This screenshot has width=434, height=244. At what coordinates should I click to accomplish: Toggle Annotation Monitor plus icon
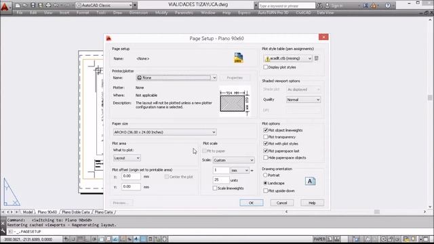(165, 239)
